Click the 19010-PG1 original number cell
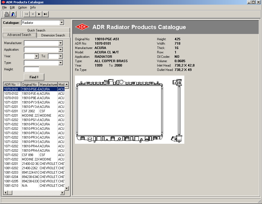The height and width of the screenshot is (204, 262). pyautogui.click(x=30, y=120)
